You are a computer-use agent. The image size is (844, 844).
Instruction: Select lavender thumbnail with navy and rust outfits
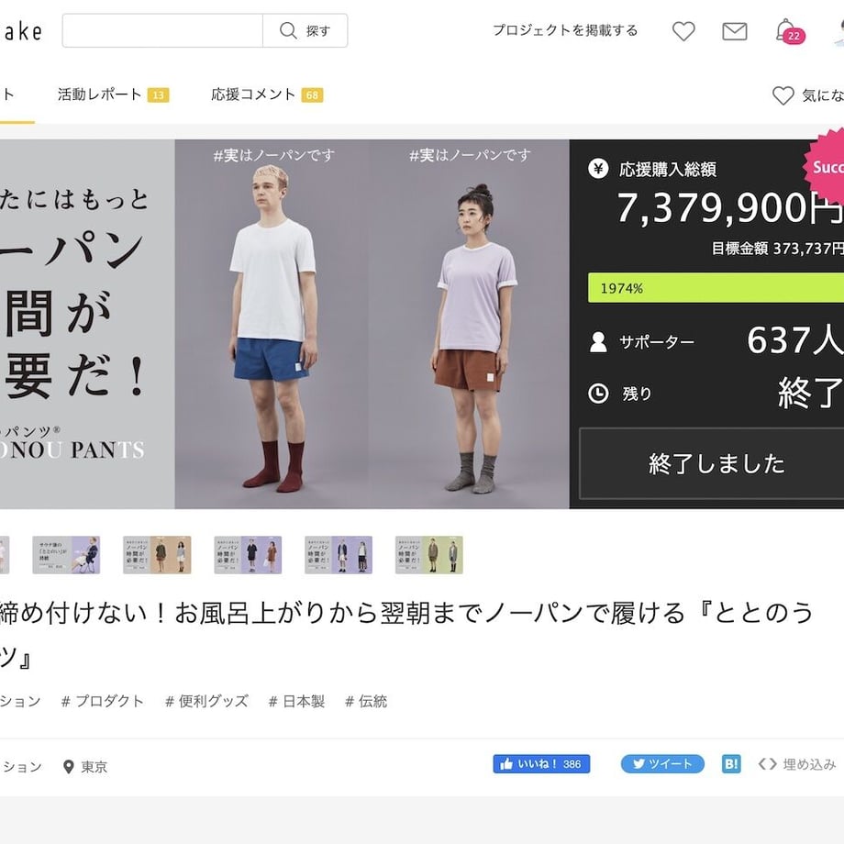248,554
